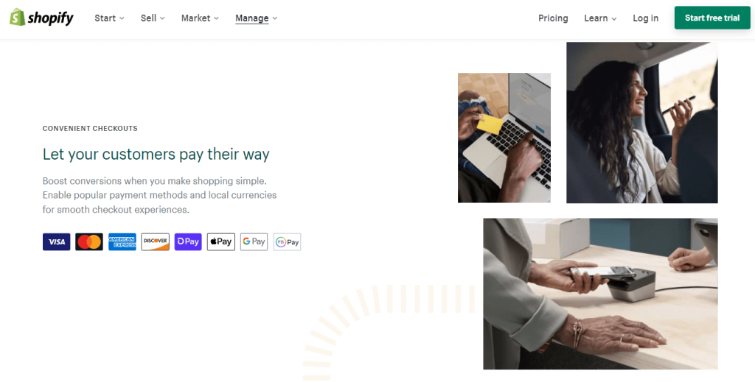This screenshot has width=755, height=382.
Task: Open the Manage menu
Action: point(256,18)
